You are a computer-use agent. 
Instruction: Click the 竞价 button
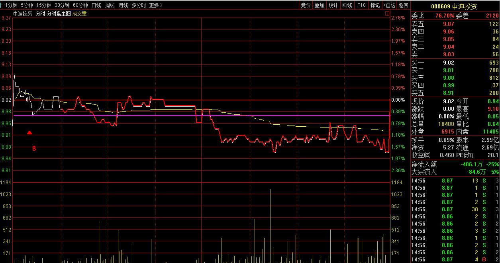pos(306,5)
